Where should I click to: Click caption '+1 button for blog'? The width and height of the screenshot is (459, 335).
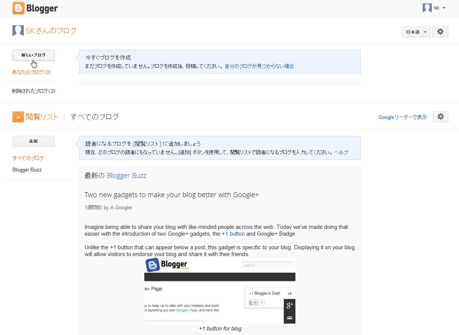pyautogui.click(x=220, y=329)
